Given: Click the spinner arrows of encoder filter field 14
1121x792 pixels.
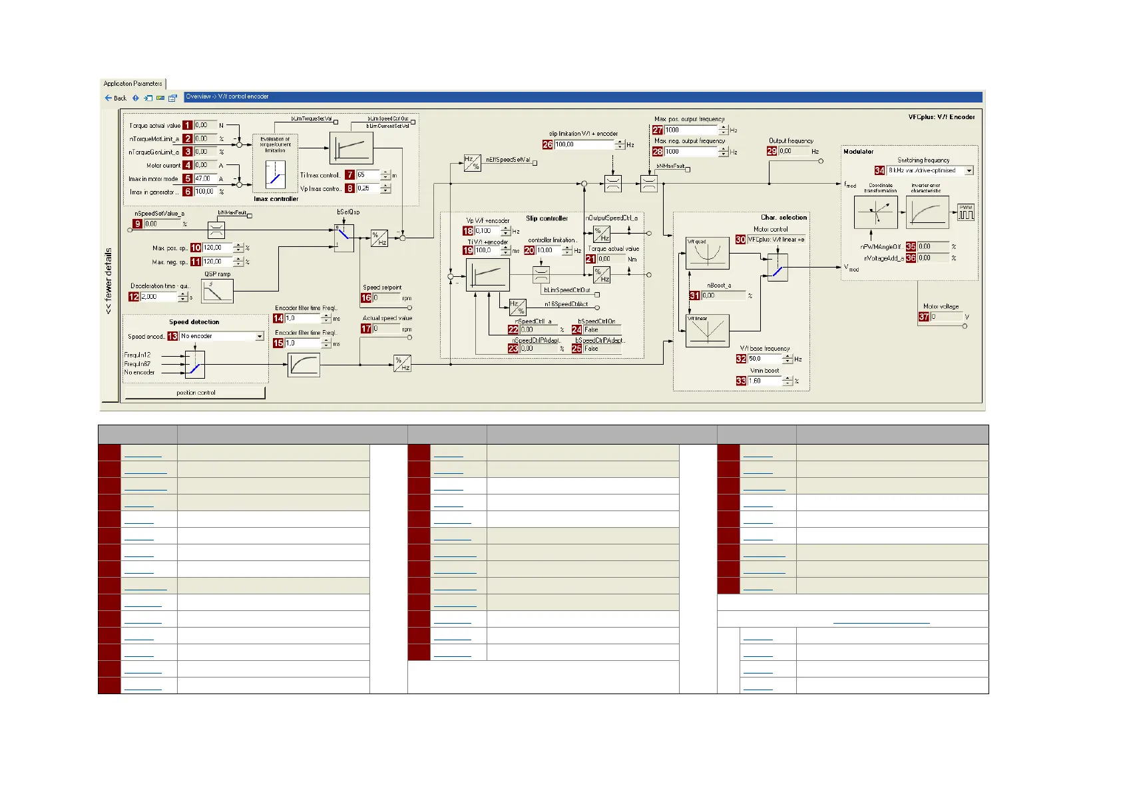Looking at the screenshot, I should click(326, 319).
